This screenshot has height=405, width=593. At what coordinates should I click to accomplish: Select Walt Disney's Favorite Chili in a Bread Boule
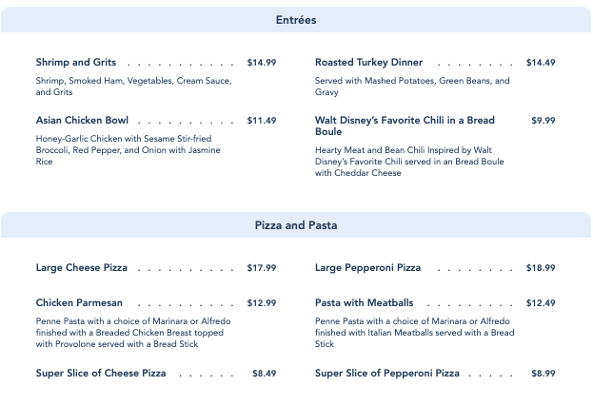(405, 126)
